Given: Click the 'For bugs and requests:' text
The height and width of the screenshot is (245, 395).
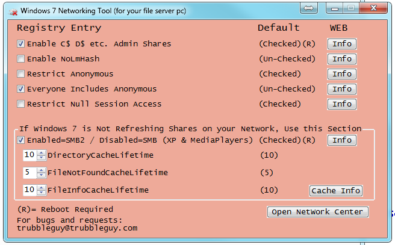Looking at the screenshot, I should point(70,220).
